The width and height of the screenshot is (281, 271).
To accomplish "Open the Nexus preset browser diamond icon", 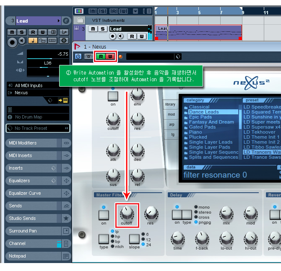I will [x=178, y=57].
